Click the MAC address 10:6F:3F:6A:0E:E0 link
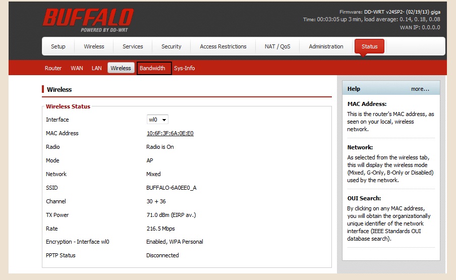The image size is (456, 280). point(170,133)
